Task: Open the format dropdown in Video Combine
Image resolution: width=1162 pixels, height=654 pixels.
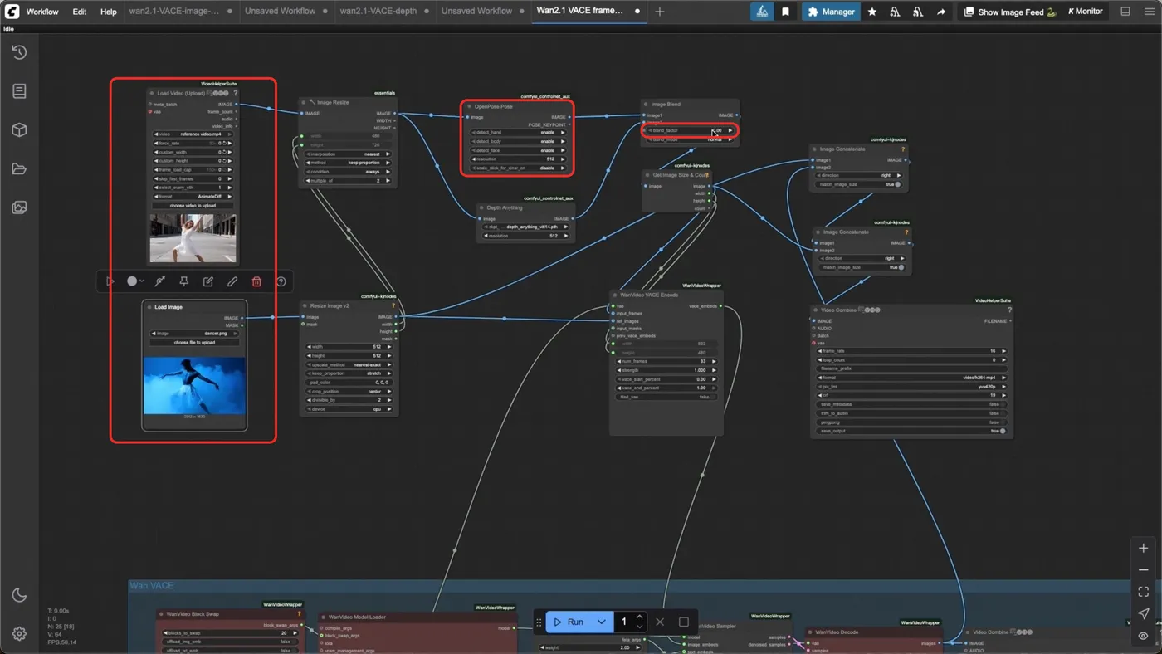Action: tap(912, 378)
